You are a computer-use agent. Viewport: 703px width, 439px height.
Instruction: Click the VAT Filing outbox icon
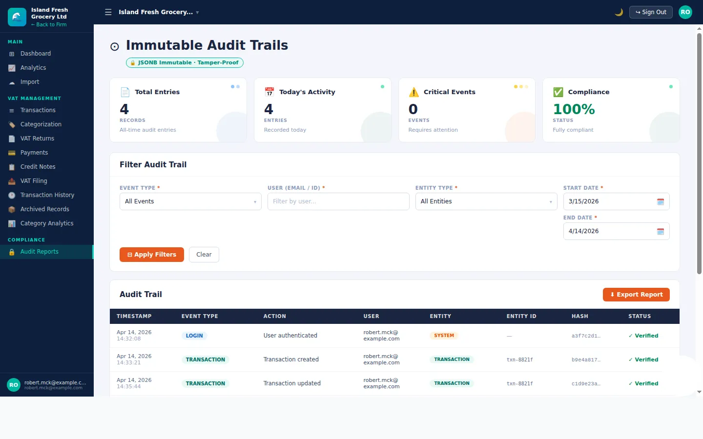pyautogui.click(x=12, y=181)
